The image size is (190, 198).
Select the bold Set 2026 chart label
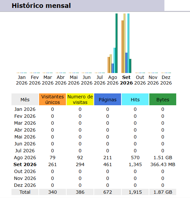pyautogui.click(x=126, y=80)
